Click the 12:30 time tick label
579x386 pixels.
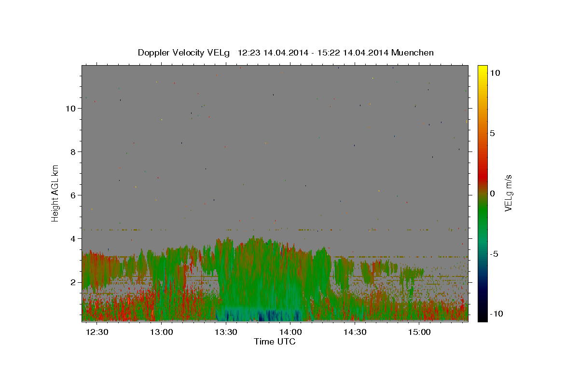click(x=97, y=332)
